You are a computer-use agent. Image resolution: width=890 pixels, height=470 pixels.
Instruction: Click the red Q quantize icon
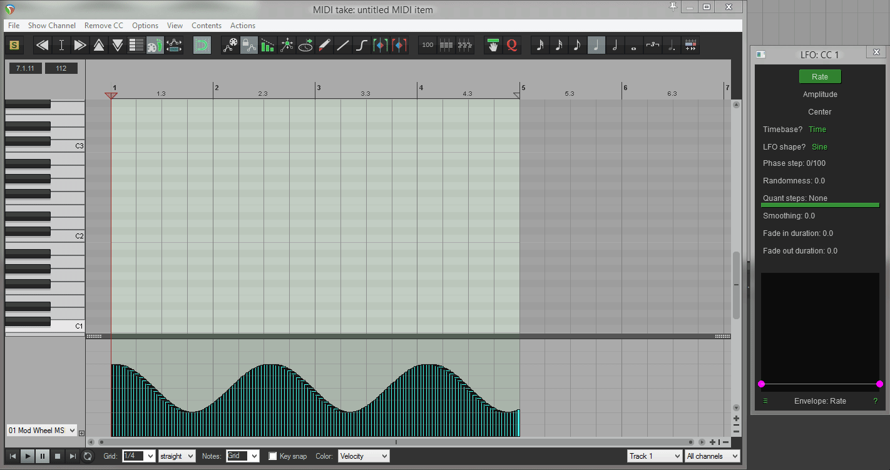512,45
